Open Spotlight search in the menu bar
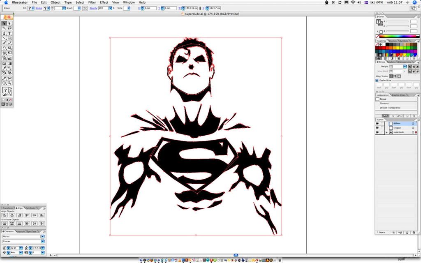The height and width of the screenshot is (263, 421). click(414, 2)
